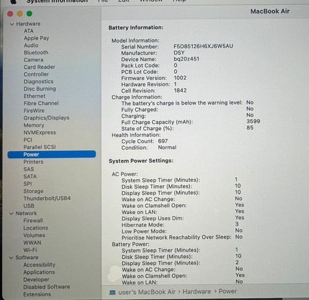This screenshot has height=300, width=309.
Task: View Graphics/Displays information
Action: click(x=46, y=118)
